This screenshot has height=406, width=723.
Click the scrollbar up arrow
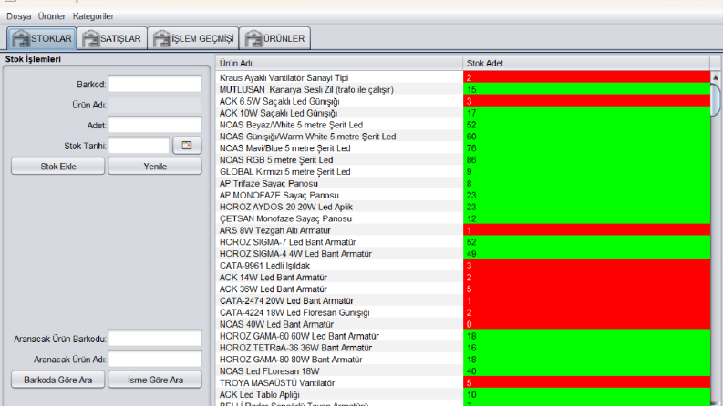[716, 77]
